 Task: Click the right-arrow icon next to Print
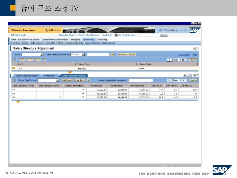[x=44, y=60]
